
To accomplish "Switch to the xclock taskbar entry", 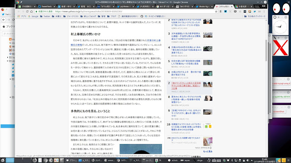I will coord(173,160).
